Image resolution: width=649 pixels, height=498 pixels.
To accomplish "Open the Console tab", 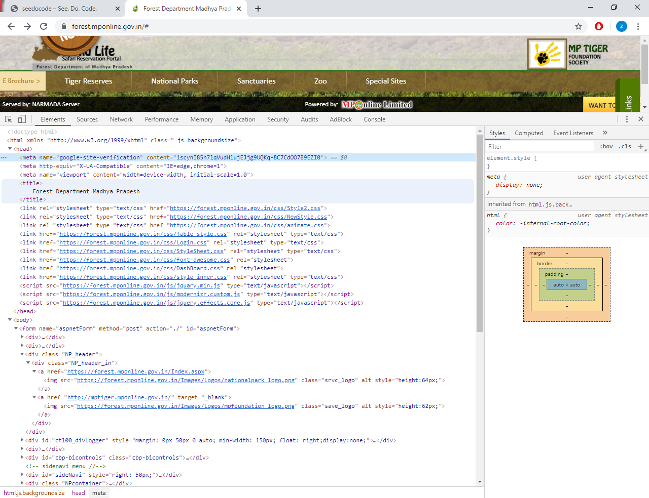I will [375, 119].
